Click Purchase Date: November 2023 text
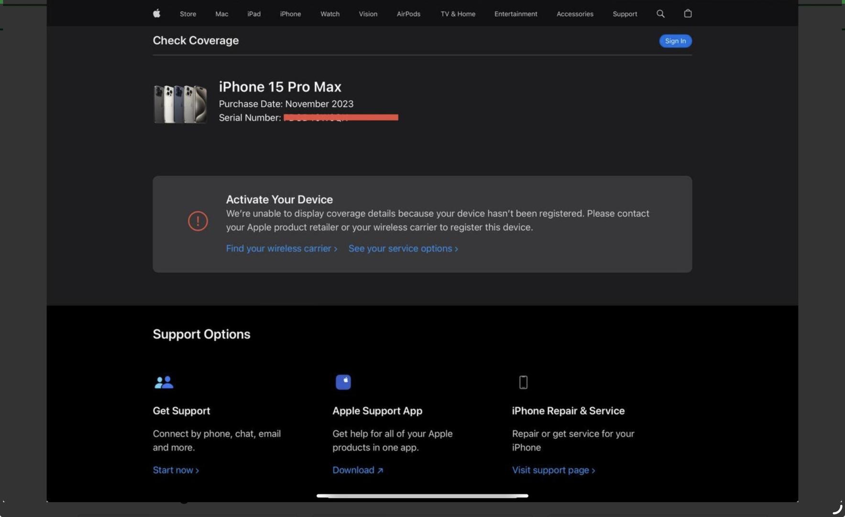845x517 pixels. (x=286, y=104)
